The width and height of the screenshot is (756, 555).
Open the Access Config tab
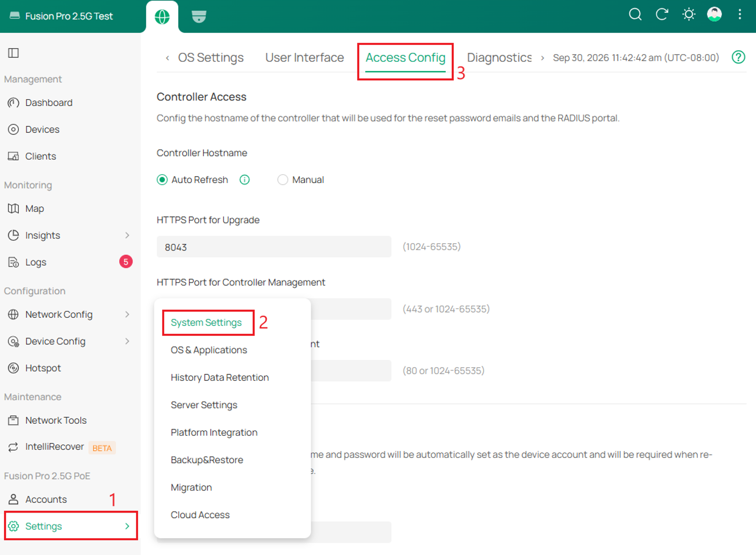[405, 57]
